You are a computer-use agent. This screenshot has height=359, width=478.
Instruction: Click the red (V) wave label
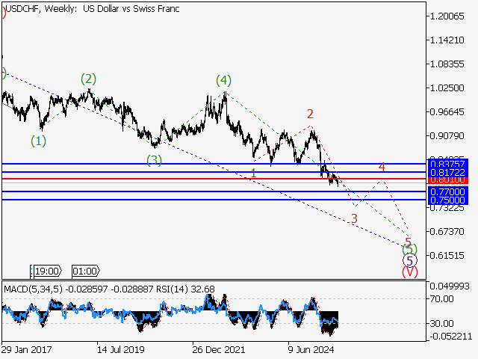pyautogui.click(x=409, y=272)
